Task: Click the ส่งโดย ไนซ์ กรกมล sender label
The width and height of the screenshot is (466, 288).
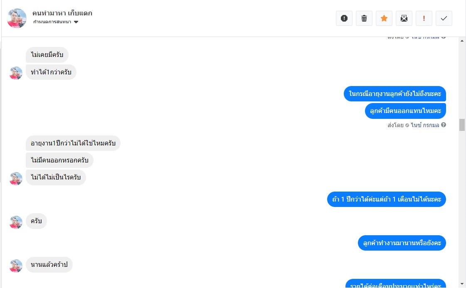Action: click(413, 125)
